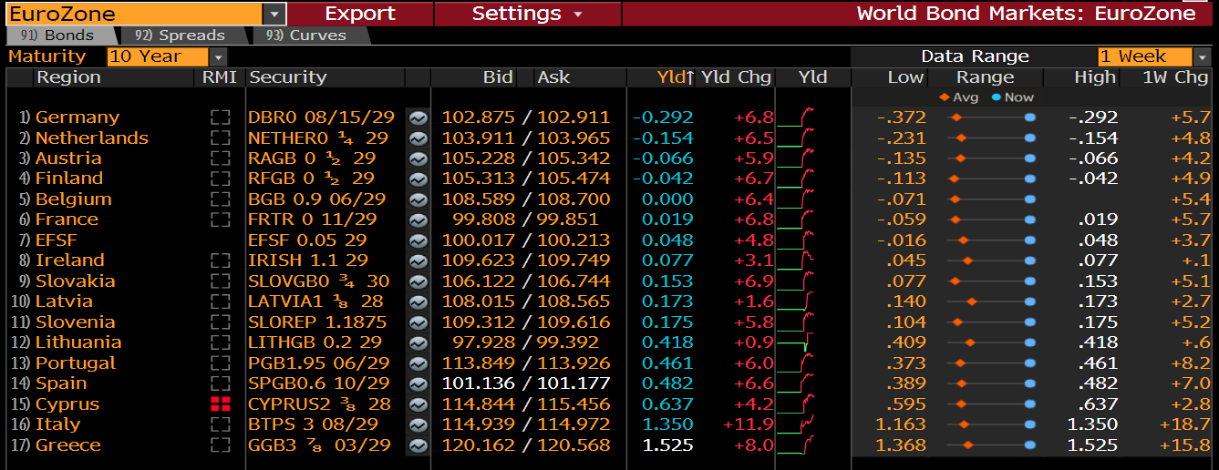Toggle the RMI checkbox for Italy

(x=219, y=424)
